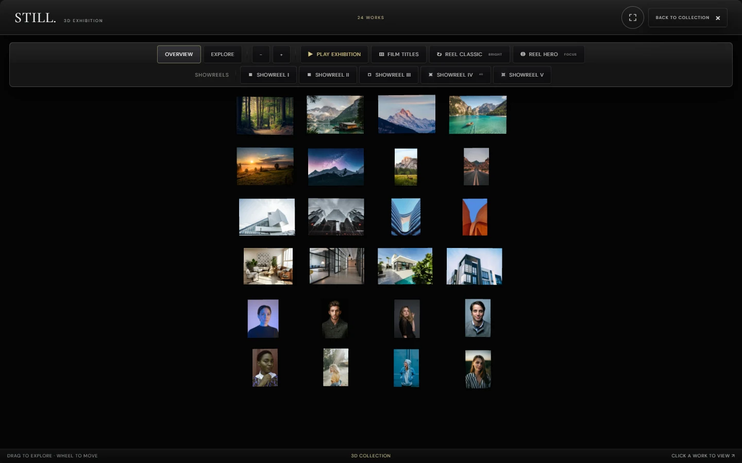Open the living room interior photo

(x=268, y=266)
